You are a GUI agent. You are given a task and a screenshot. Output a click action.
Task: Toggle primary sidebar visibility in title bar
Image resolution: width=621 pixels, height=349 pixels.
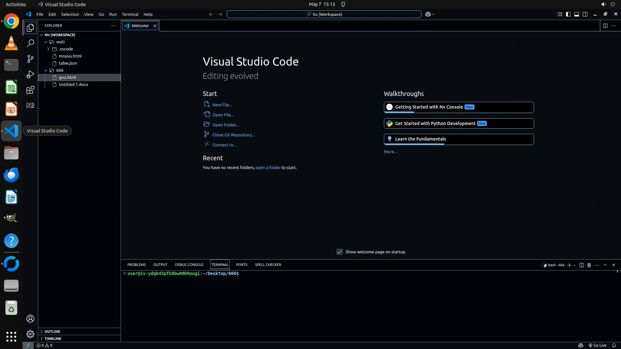(568, 14)
